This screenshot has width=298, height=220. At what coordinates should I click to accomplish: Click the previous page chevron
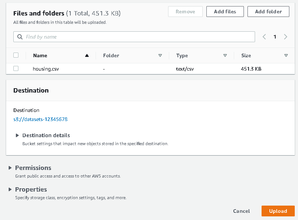tap(264, 37)
